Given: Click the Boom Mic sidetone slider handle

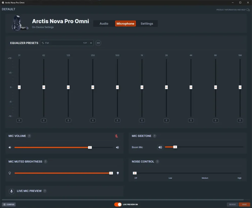Looking at the screenshot, I should coord(175,147).
